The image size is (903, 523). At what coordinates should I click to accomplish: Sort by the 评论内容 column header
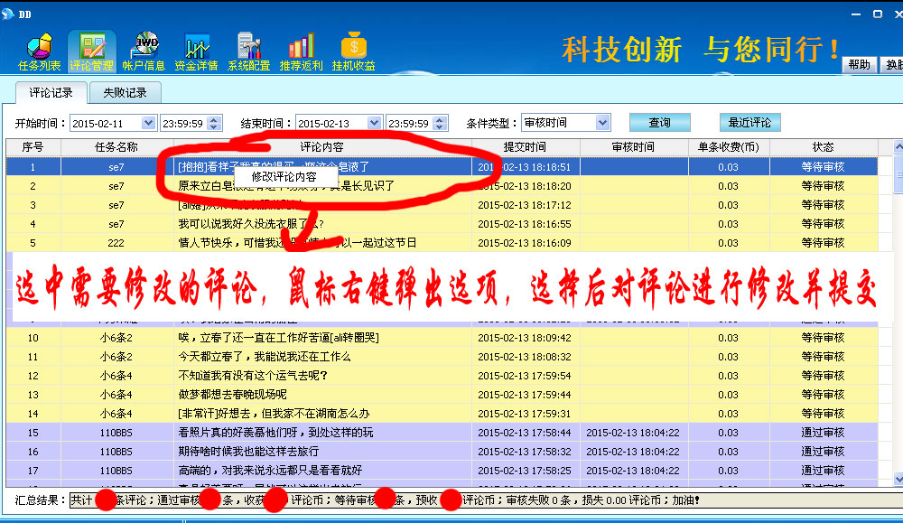tap(322, 147)
